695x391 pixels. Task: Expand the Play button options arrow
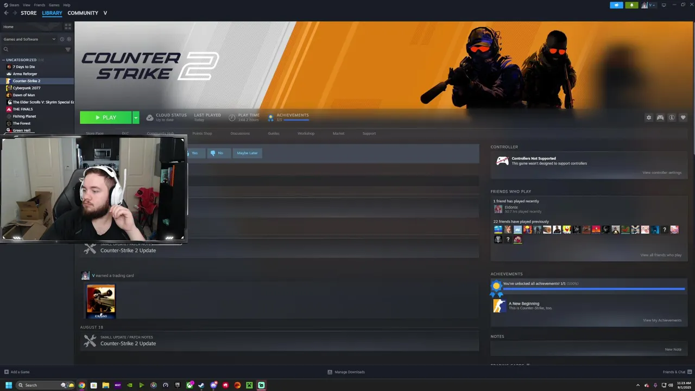[136, 117]
